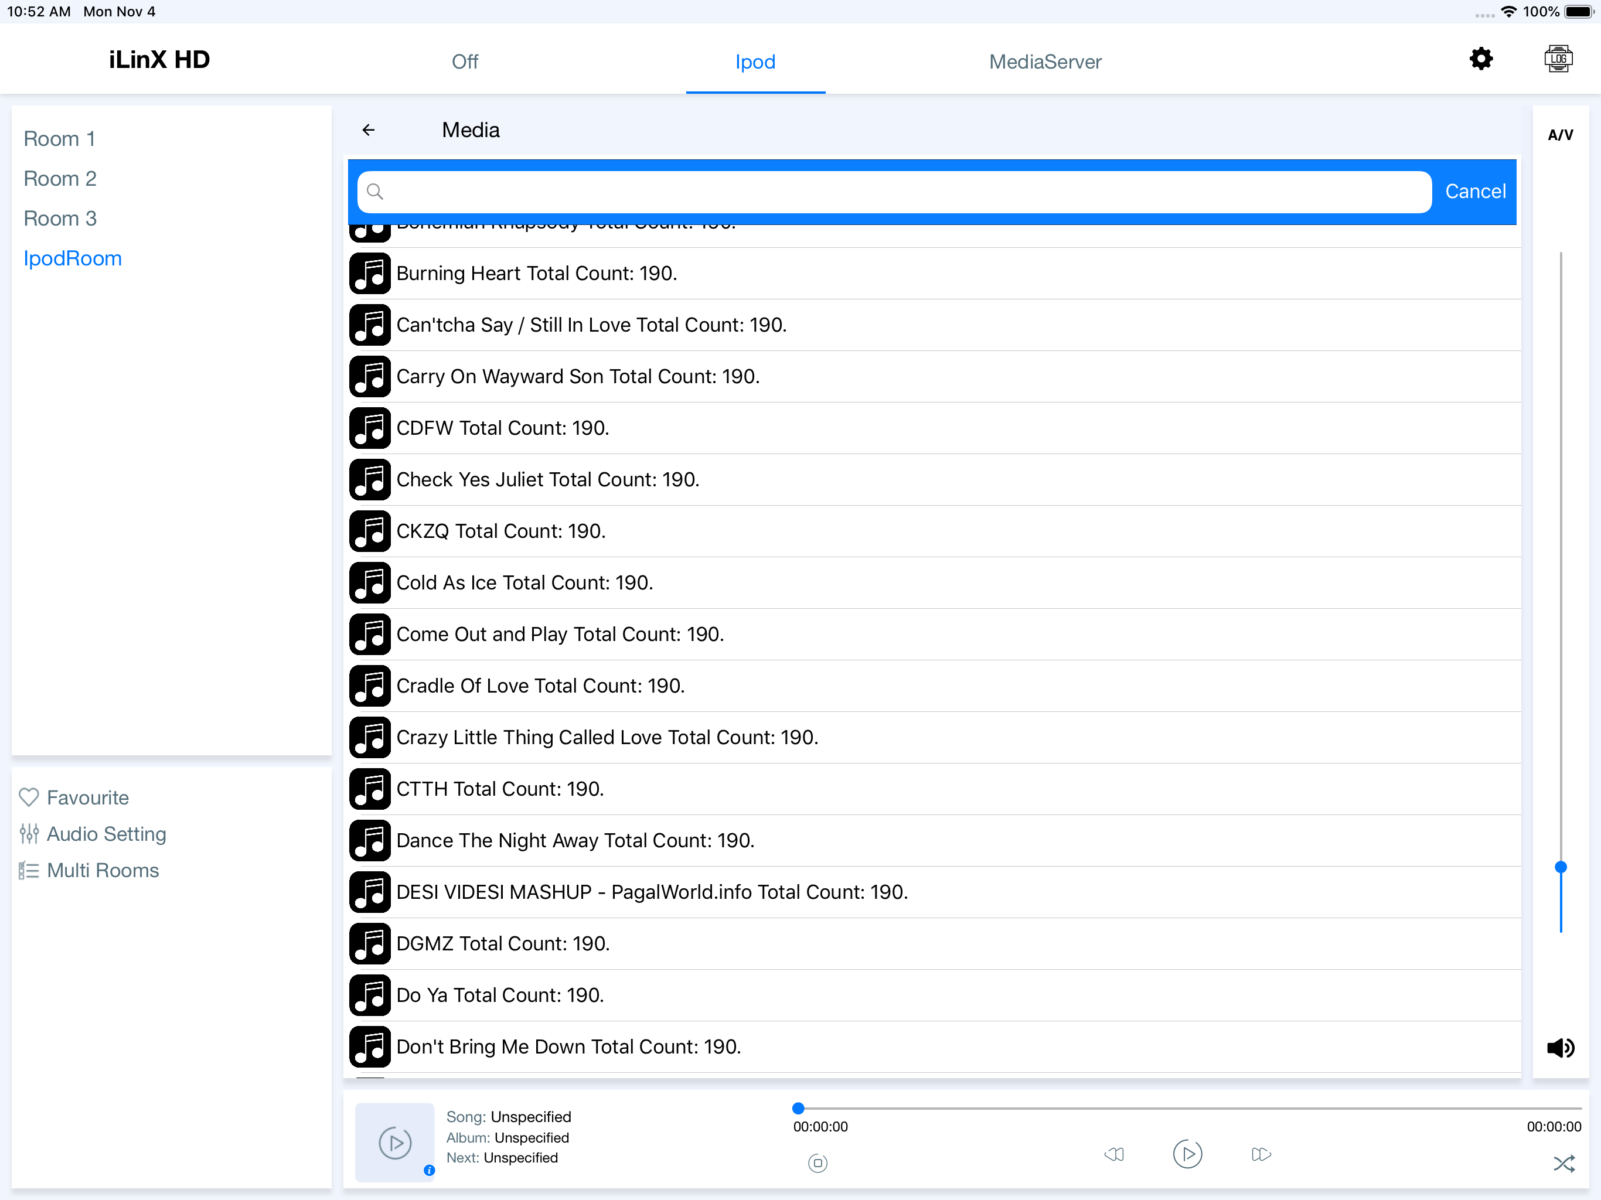This screenshot has height=1200, width=1601.
Task: Click the now-playing info badge
Action: (x=429, y=1170)
